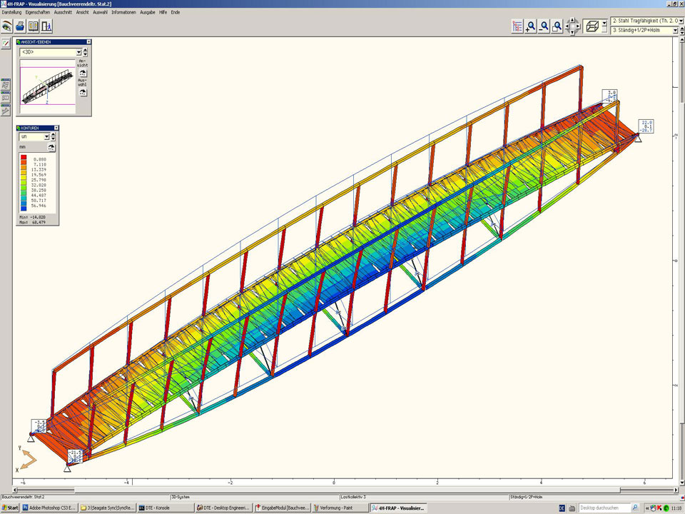Open the 'un' contour quantity dropdown
Viewport: 685px width, 514px height.
tap(47, 136)
